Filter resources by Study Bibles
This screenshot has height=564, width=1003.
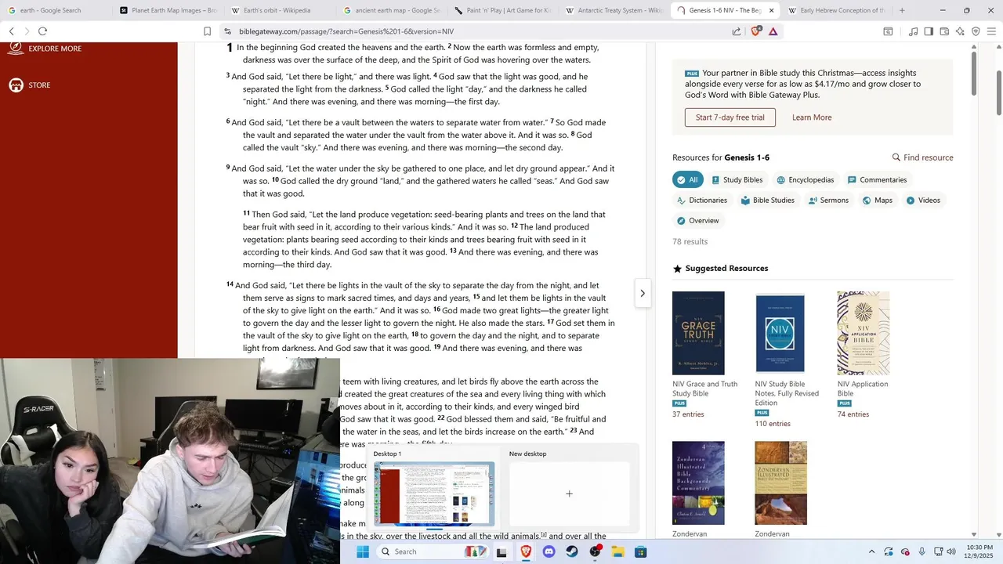point(737,180)
